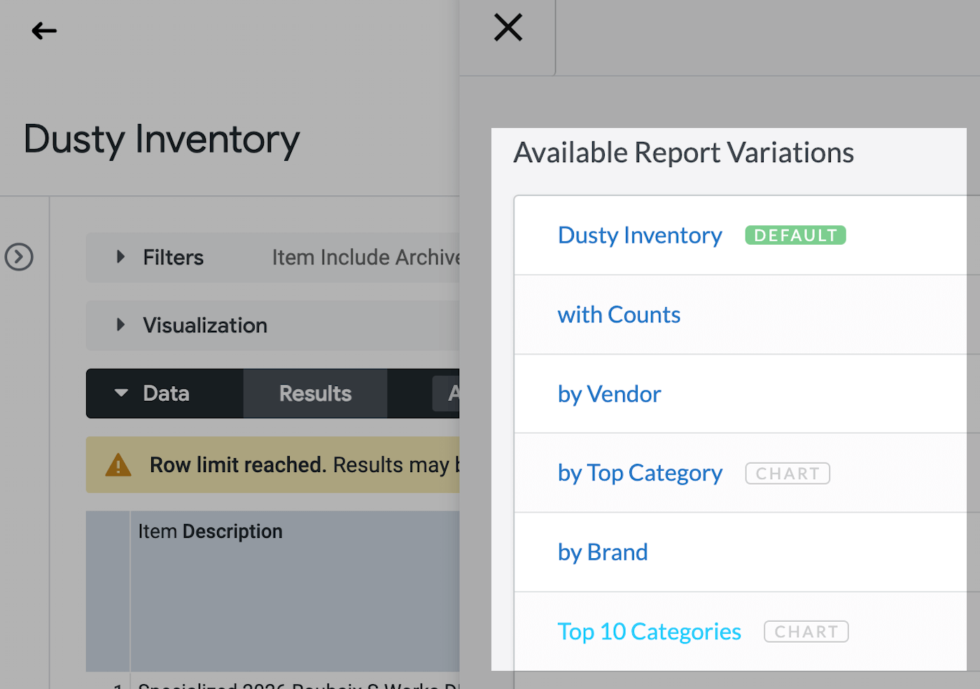
Task: Click the CHART badge beside Top 10 Categories
Action: 805,631
